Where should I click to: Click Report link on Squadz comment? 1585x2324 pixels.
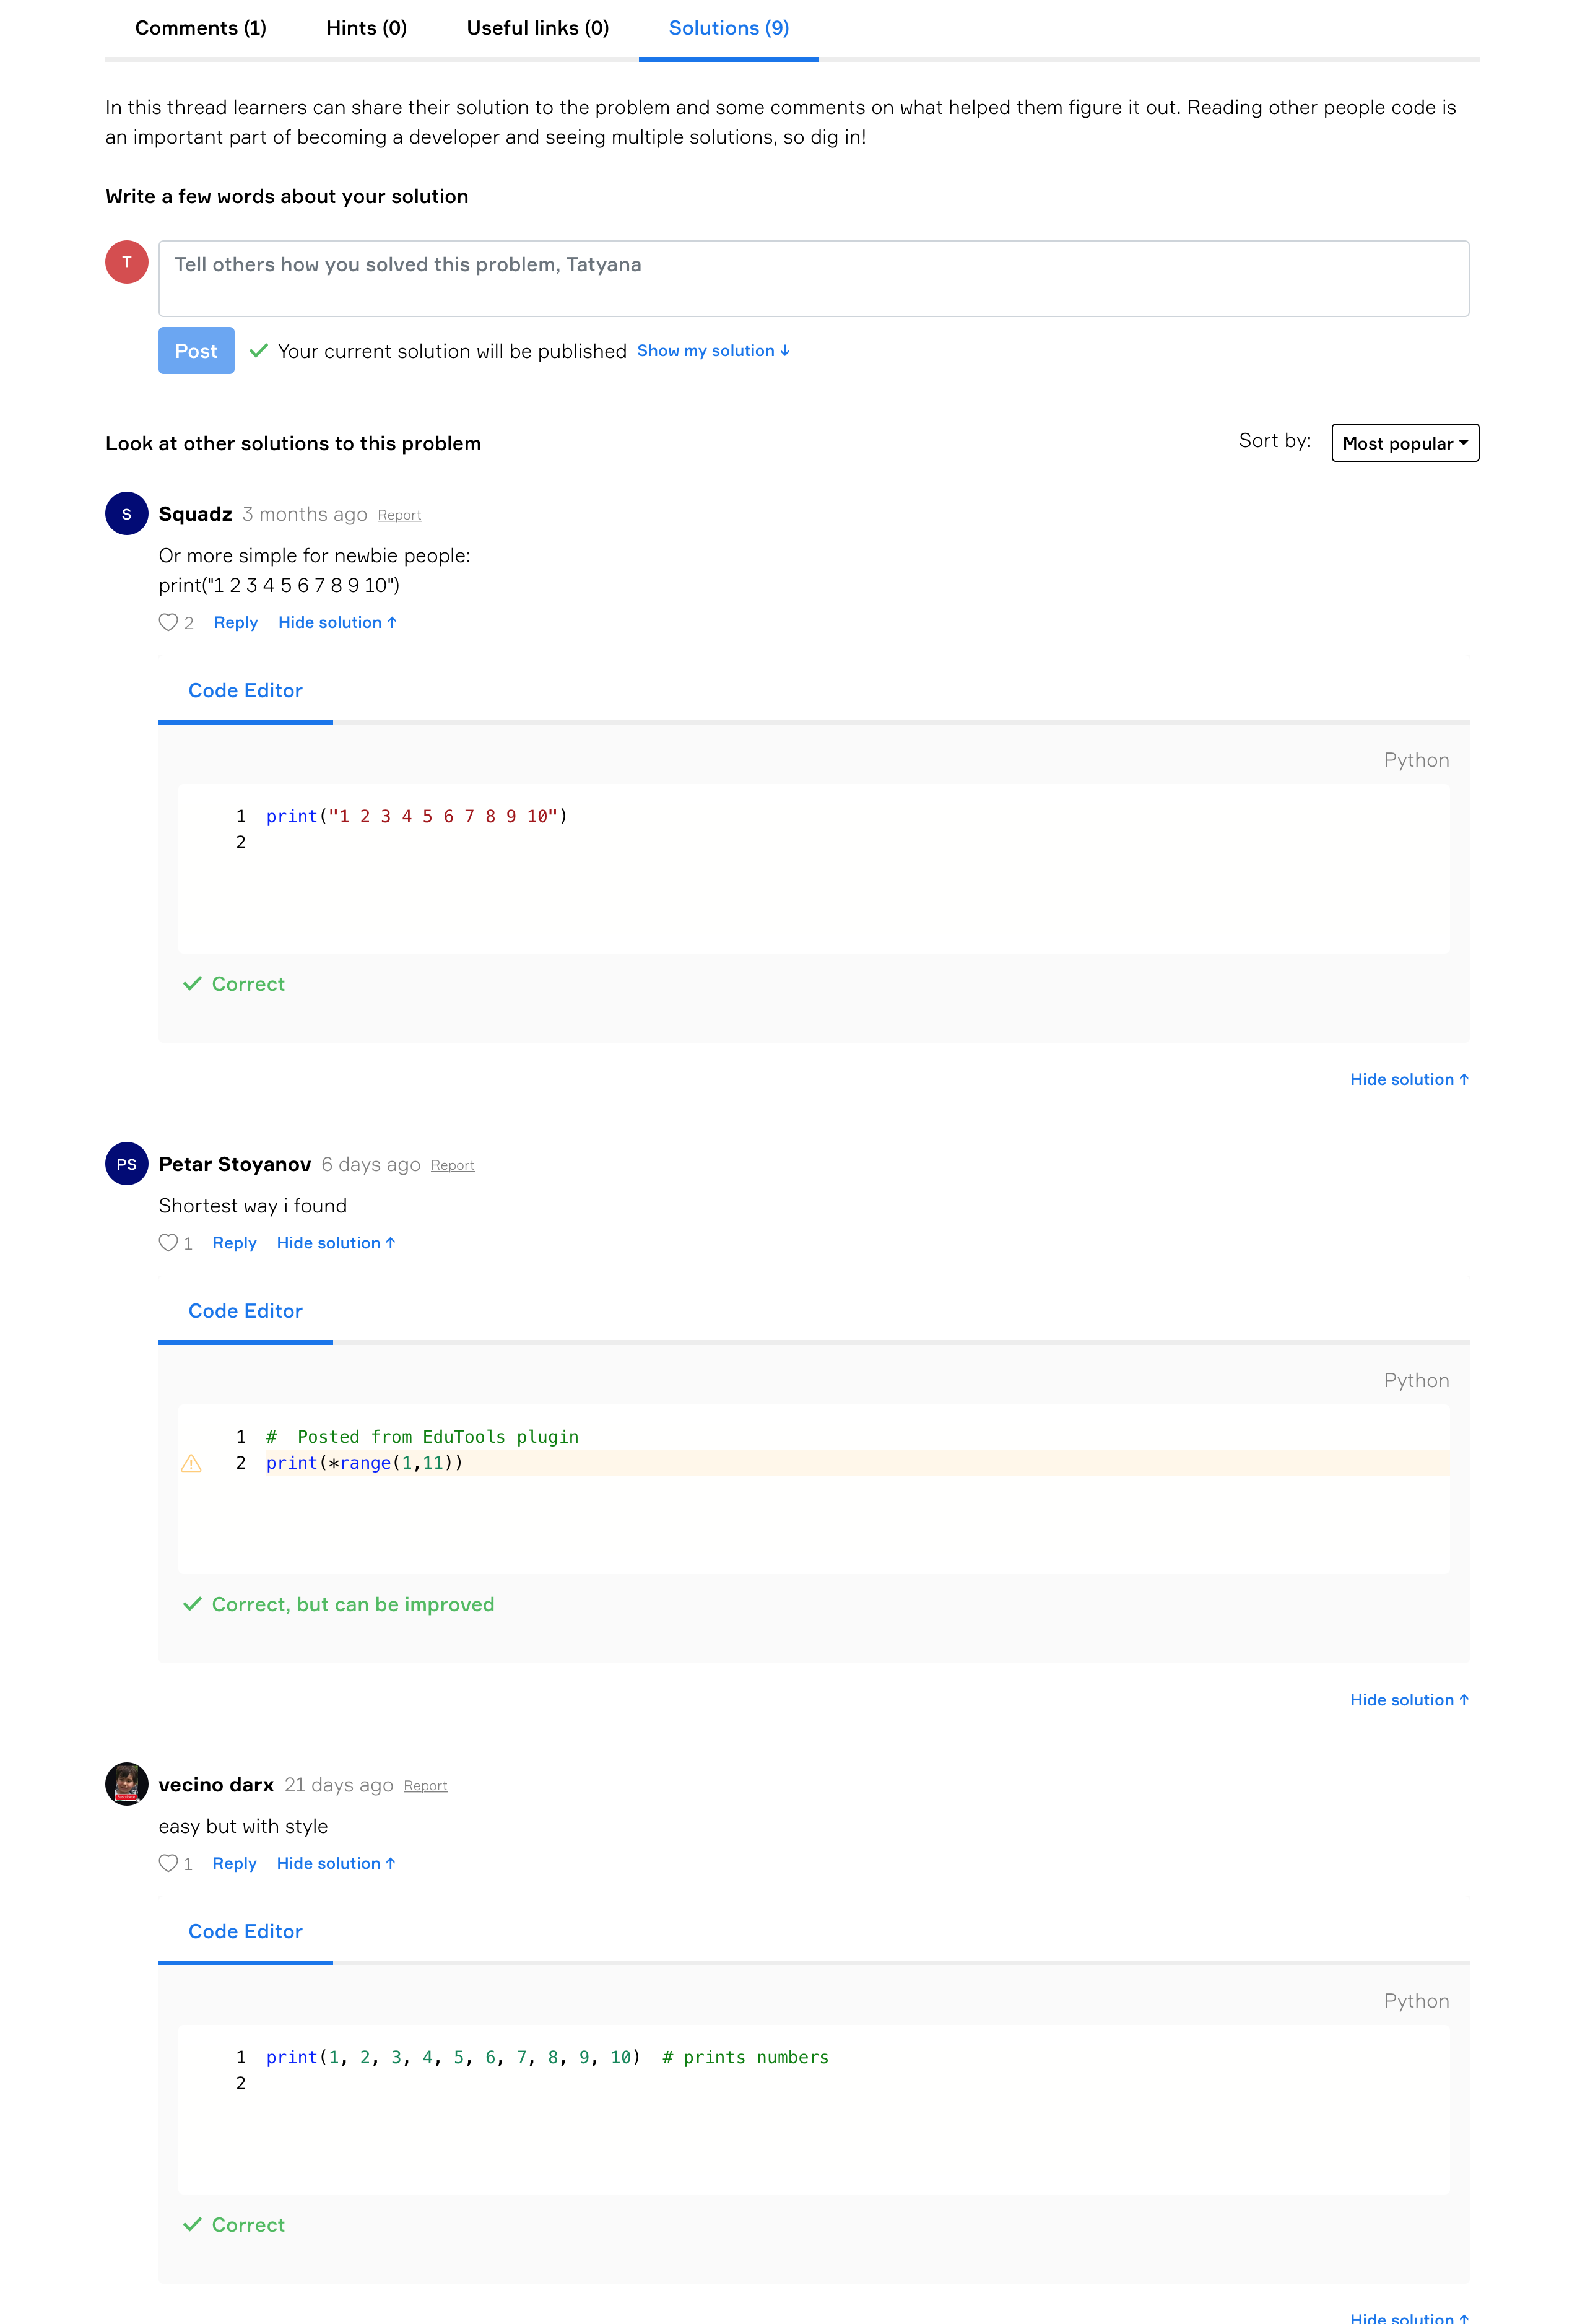tap(397, 514)
